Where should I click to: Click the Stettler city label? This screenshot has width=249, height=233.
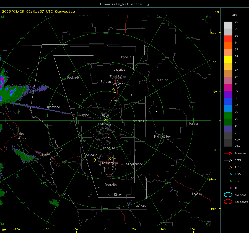coord(161,80)
